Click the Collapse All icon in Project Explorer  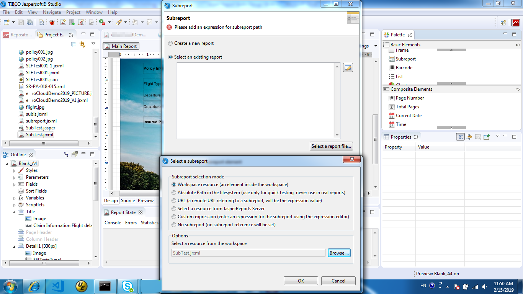pos(74,44)
